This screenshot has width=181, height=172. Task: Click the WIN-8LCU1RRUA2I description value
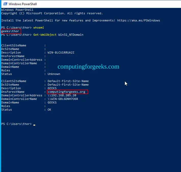tap(61, 52)
